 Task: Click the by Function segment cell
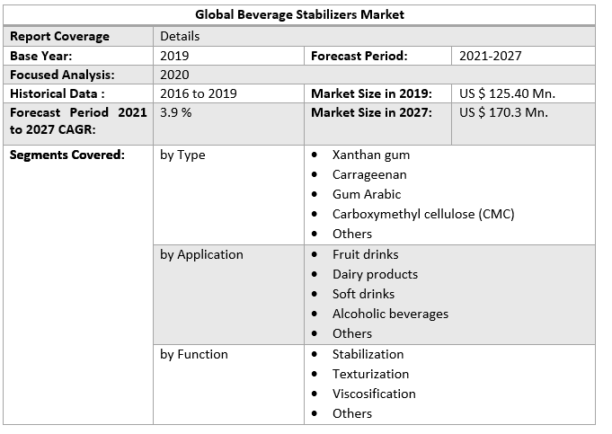coord(194,354)
